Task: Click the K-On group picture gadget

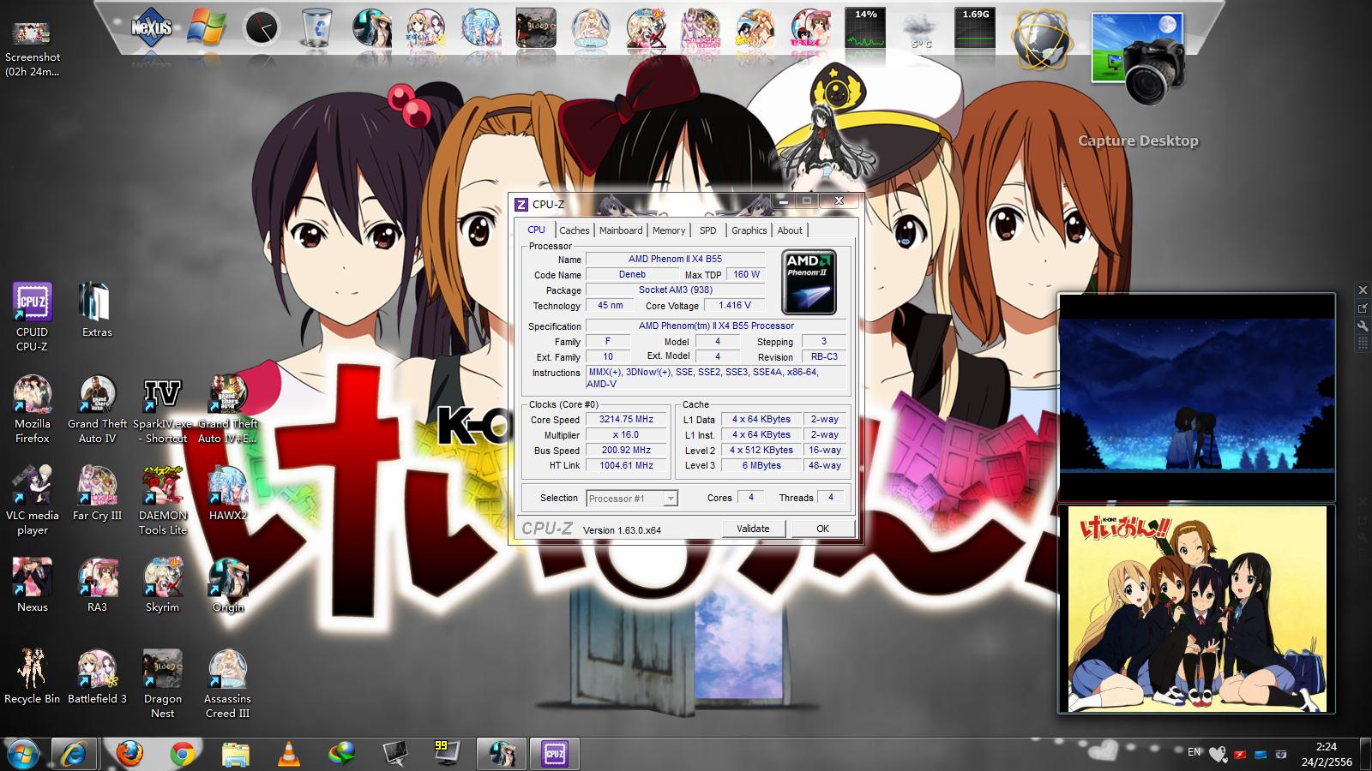Action: 1197,608
